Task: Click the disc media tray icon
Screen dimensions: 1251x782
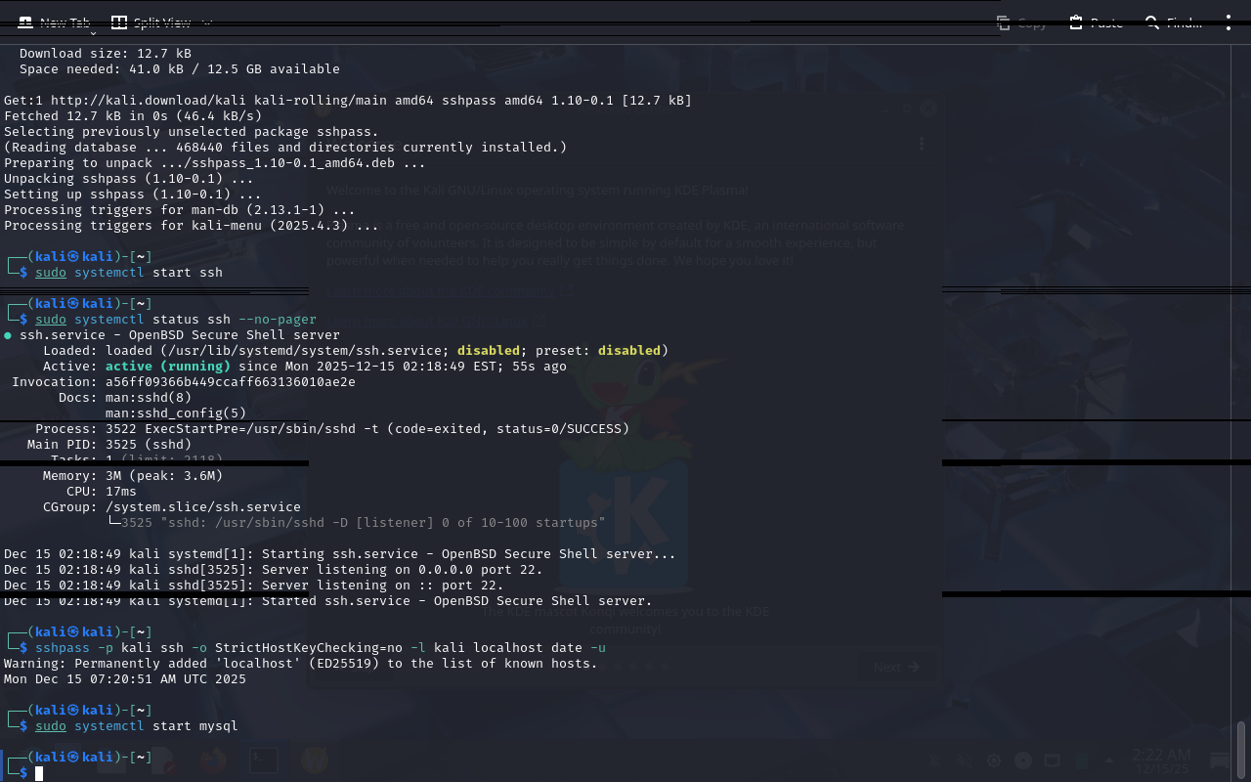Action: (x=1023, y=760)
